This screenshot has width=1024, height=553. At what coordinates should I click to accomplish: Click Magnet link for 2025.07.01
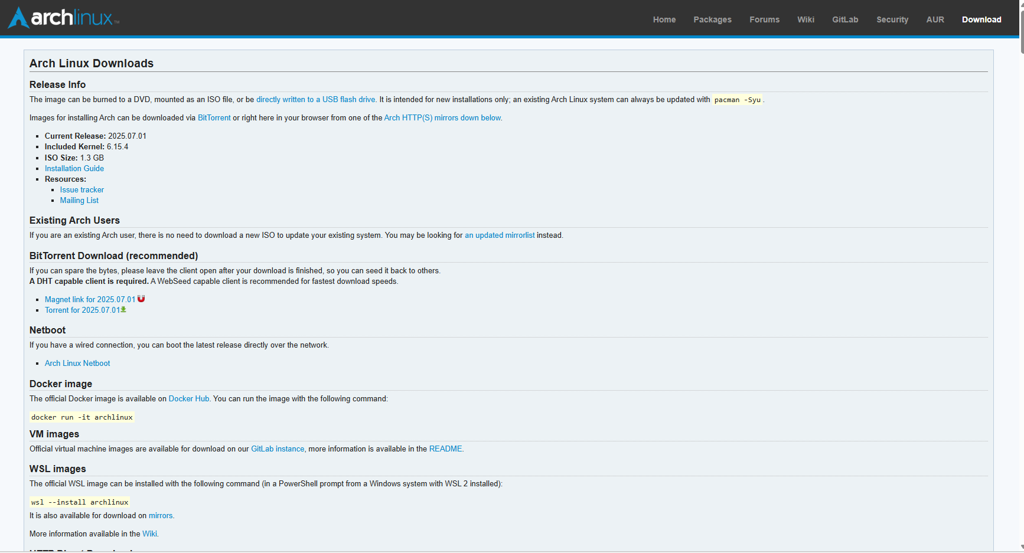(90, 300)
